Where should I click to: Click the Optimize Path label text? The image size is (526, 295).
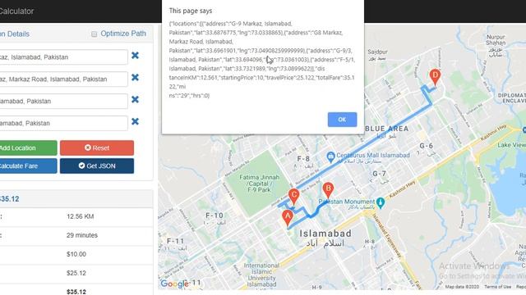click(x=123, y=34)
